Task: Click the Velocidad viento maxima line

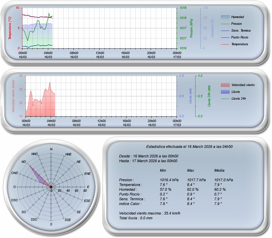Action: 150,213
